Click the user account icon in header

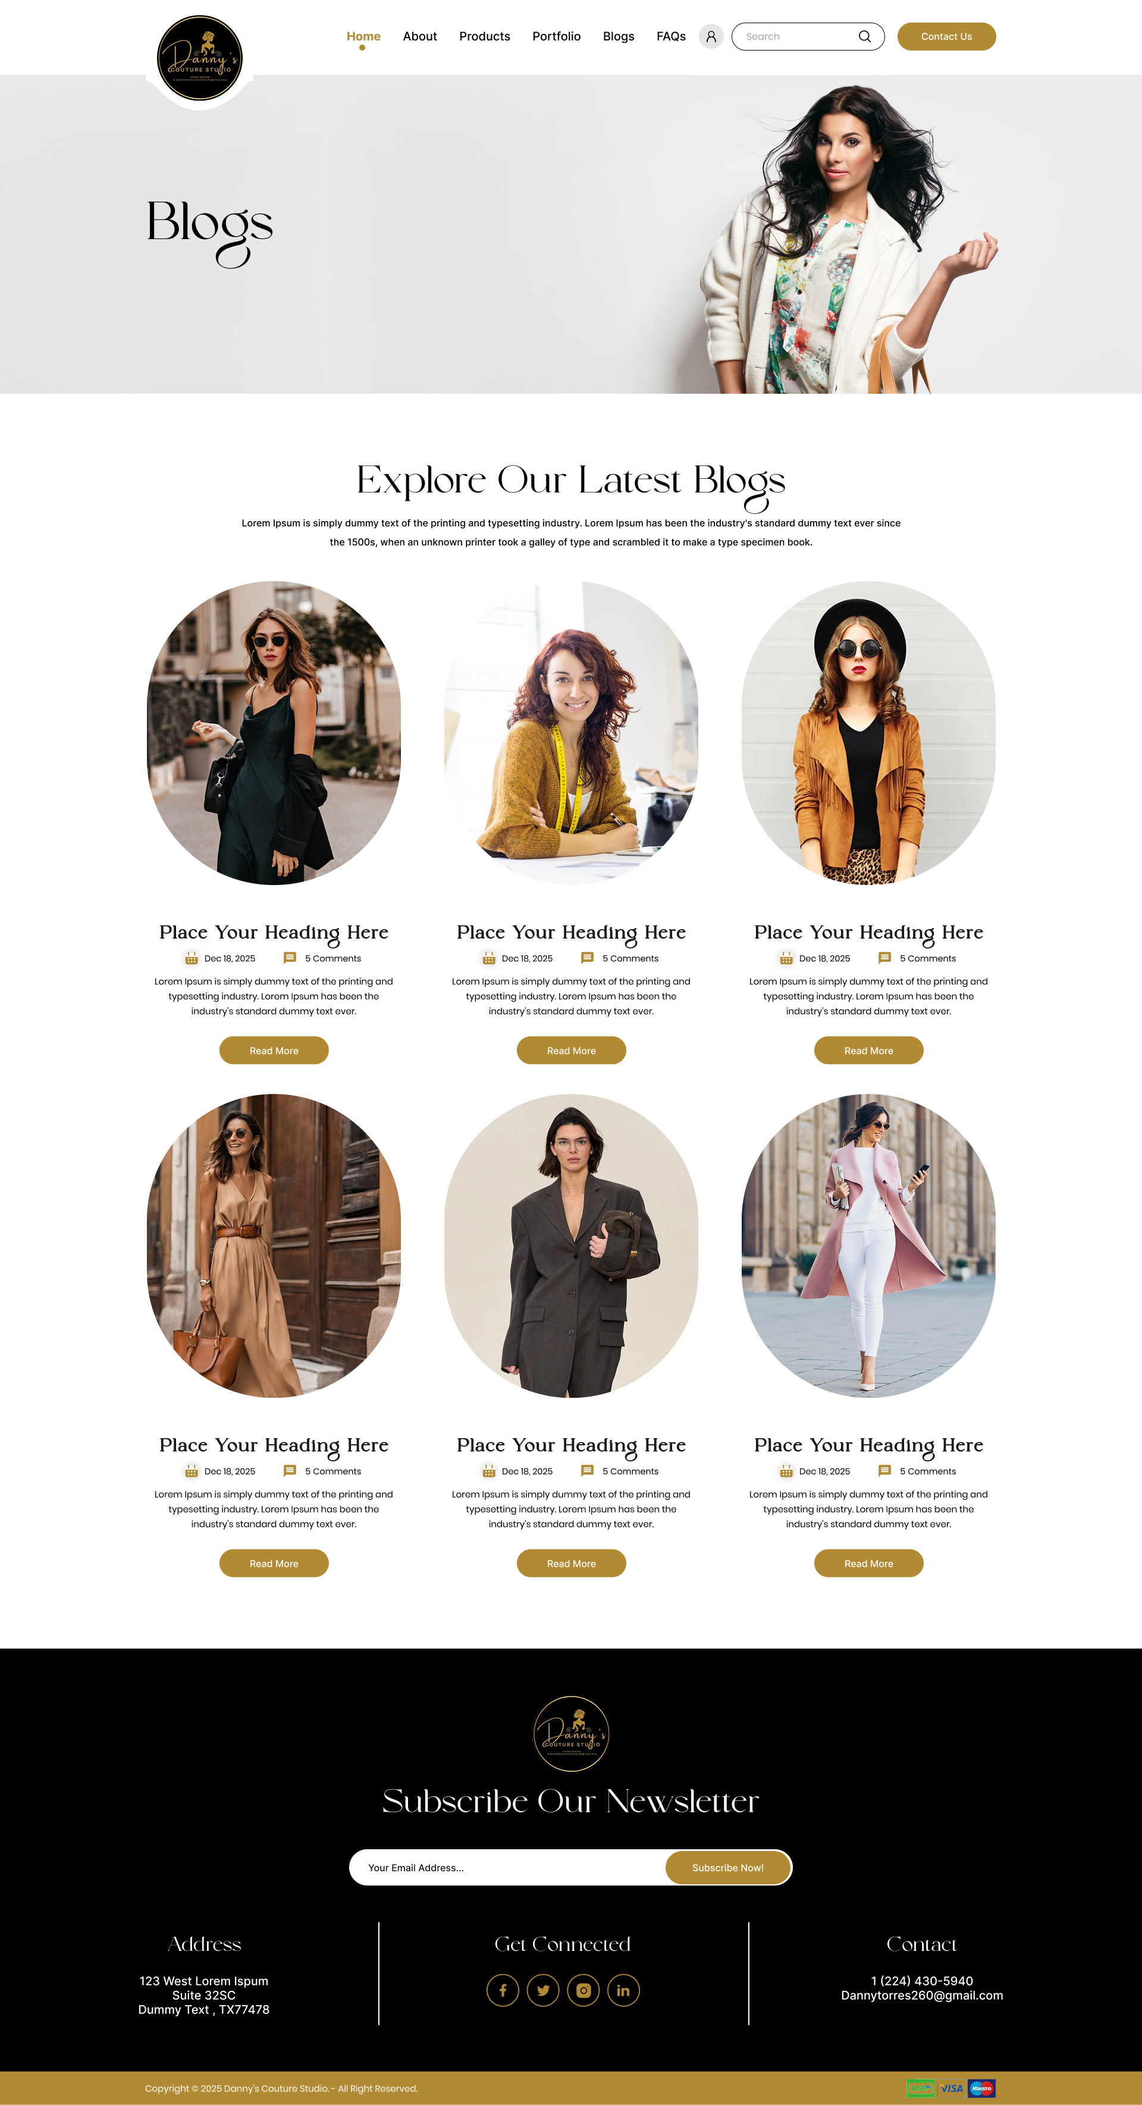pos(711,37)
